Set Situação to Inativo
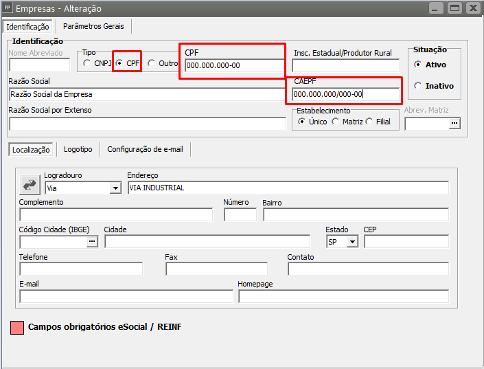This screenshot has width=484, height=369. tap(417, 86)
